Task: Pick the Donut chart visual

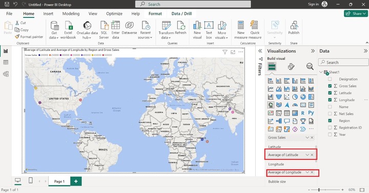Action: [x=303, y=97]
